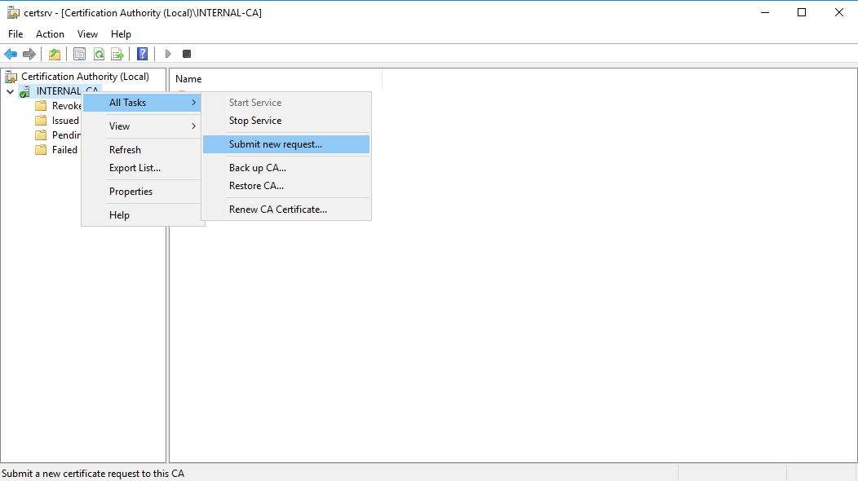Select Stop Service in the submenu
The width and height of the screenshot is (858, 481).
[x=255, y=121]
